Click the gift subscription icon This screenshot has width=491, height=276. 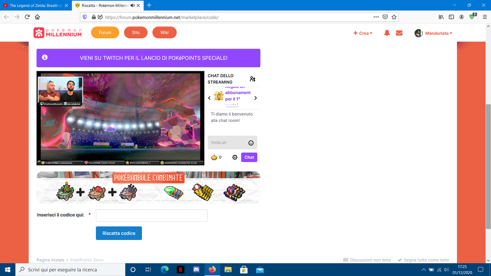click(x=219, y=96)
